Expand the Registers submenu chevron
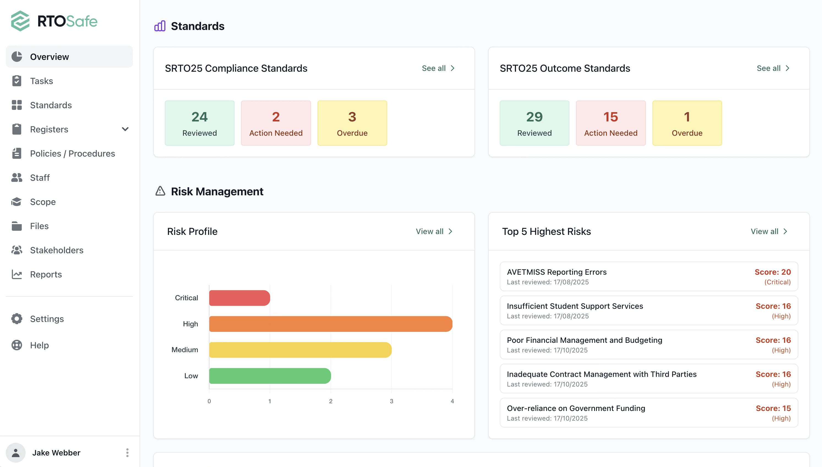Image resolution: width=822 pixels, height=467 pixels. coord(125,129)
